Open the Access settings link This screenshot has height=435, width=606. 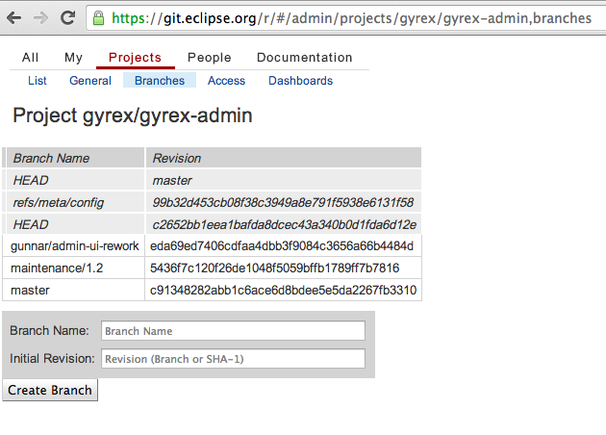click(226, 81)
